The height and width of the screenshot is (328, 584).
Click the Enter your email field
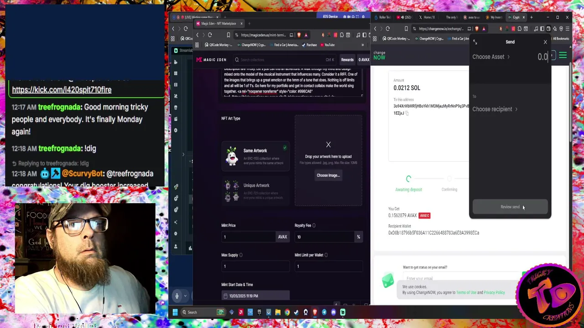point(461,278)
